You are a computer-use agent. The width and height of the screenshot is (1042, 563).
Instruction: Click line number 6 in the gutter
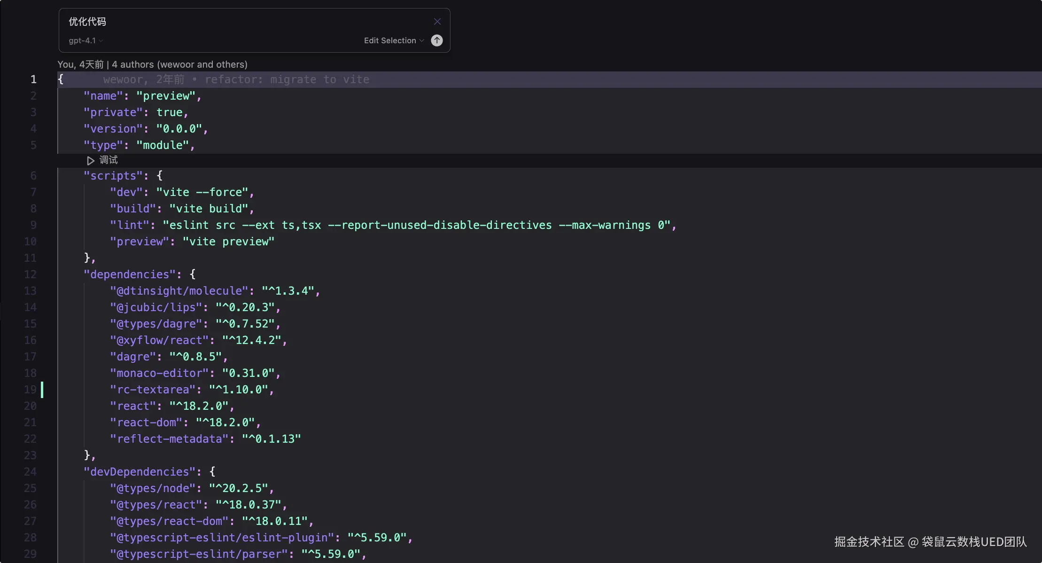33,176
